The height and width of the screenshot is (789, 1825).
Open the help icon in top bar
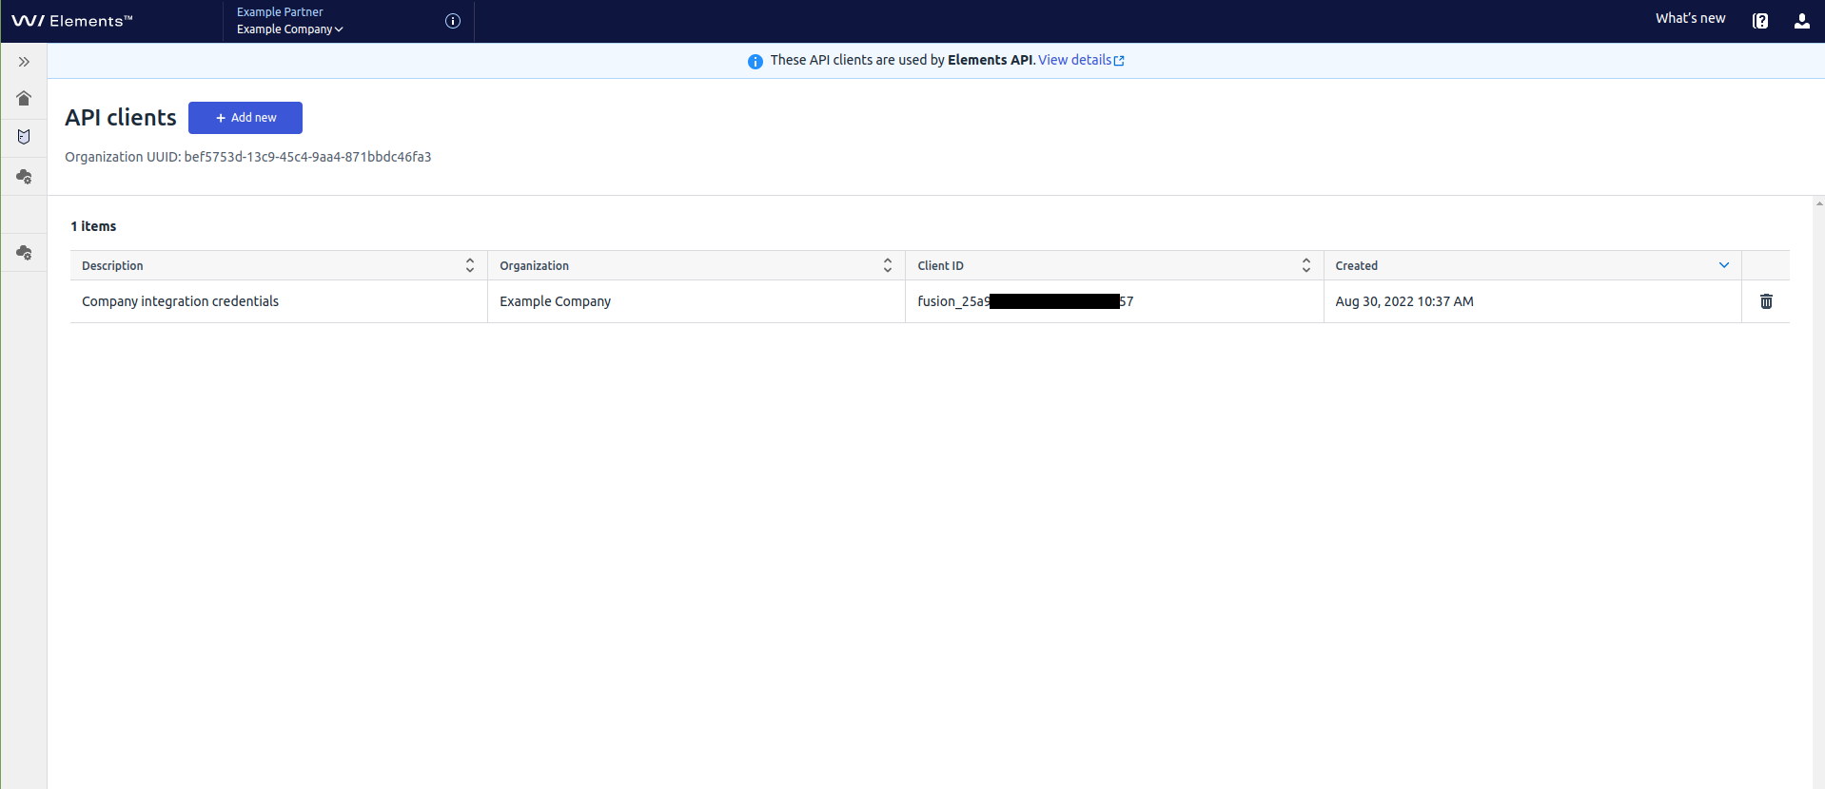pyautogui.click(x=1760, y=21)
